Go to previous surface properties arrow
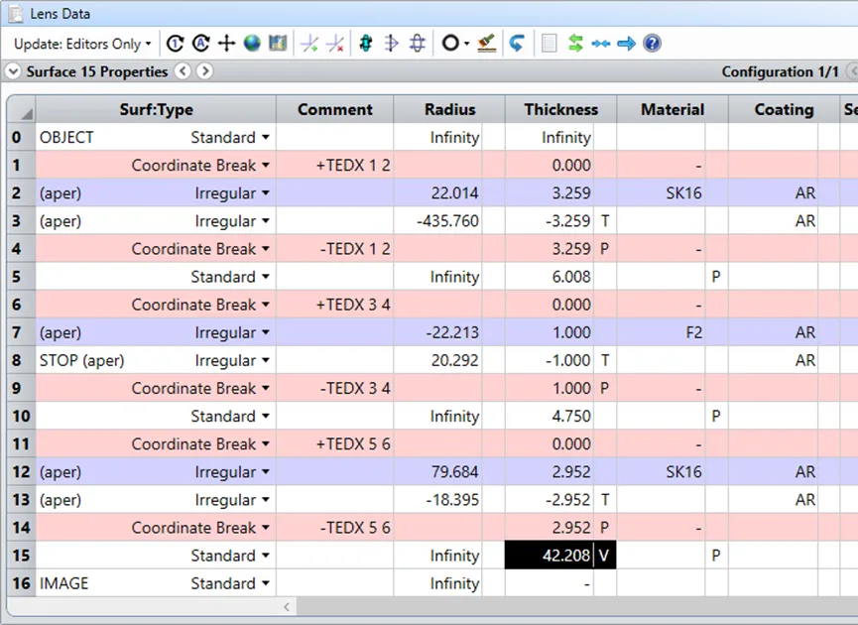Viewport: 858px width, 625px height. click(183, 71)
